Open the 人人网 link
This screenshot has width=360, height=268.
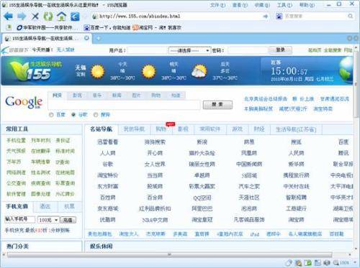pyautogui.click(x=107, y=153)
